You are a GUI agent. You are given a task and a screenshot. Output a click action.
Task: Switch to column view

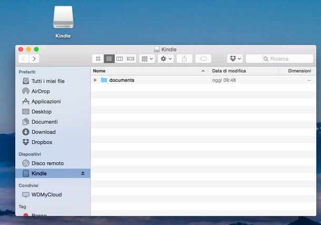pos(120,59)
